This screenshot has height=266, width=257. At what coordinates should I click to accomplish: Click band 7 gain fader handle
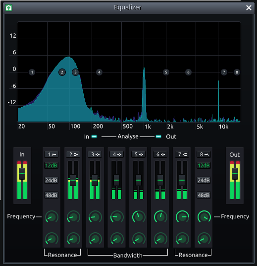click(182, 180)
